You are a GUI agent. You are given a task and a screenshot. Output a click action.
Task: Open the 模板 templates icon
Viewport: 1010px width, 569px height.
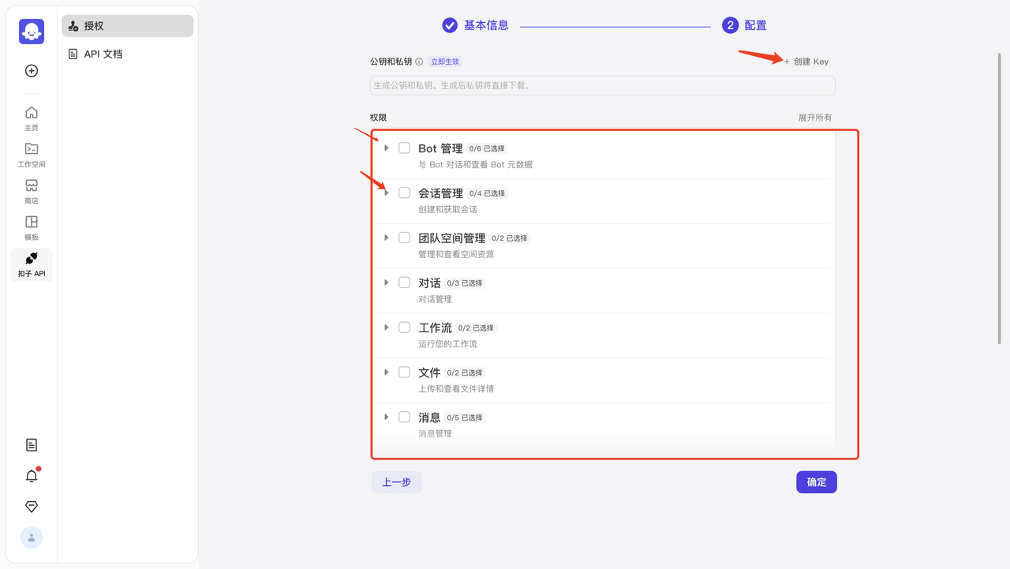[x=32, y=228]
